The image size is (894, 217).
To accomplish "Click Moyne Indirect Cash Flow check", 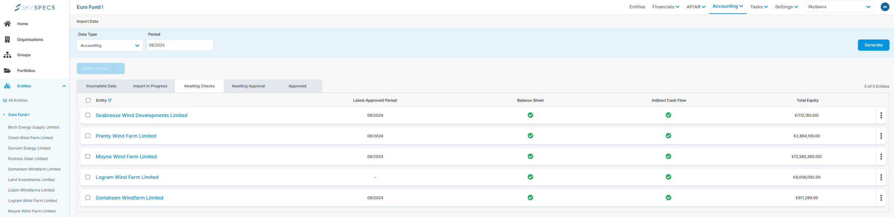I will pos(668,156).
